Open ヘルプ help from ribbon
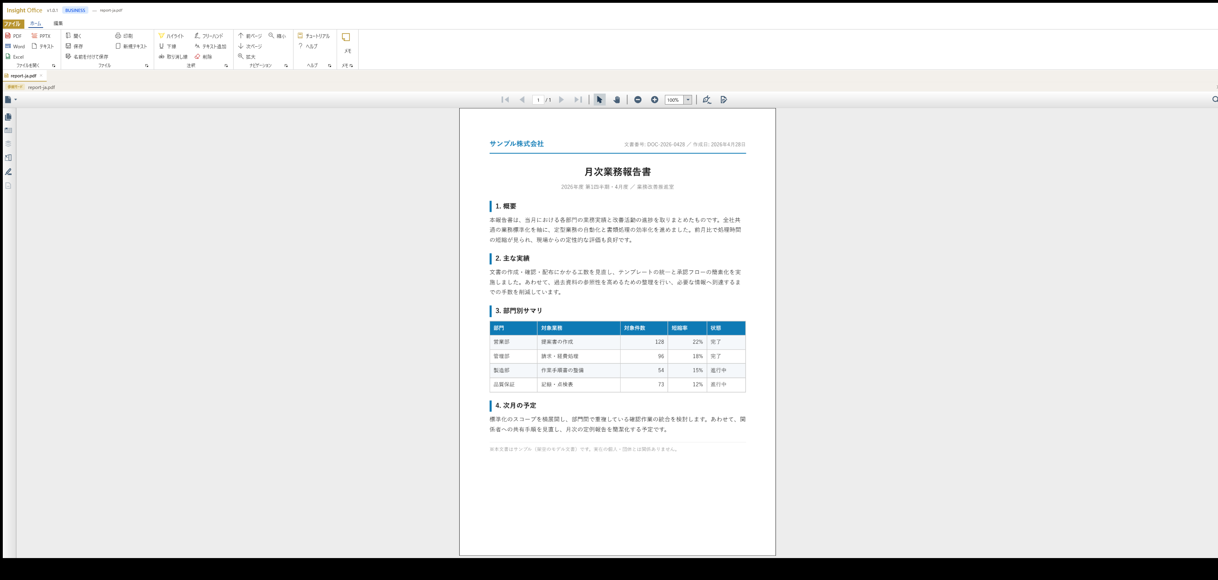 pyautogui.click(x=307, y=46)
